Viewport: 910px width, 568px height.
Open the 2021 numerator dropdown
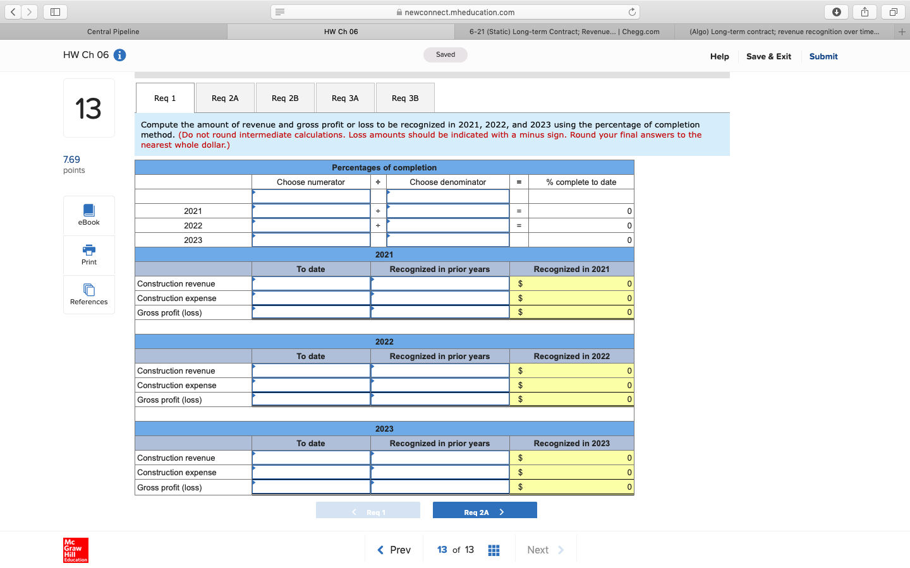point(311,211)
